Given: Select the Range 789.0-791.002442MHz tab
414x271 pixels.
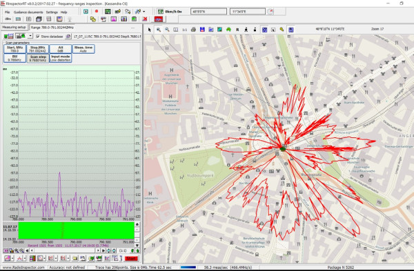Looking at the screenshot, I should coord(52,28).
